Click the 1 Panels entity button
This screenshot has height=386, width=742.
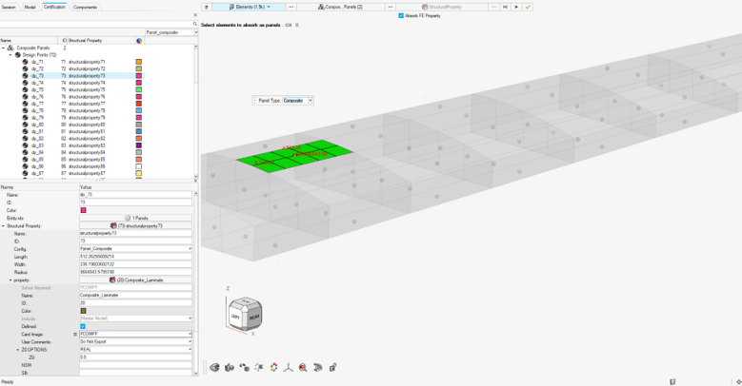point(135,218)
